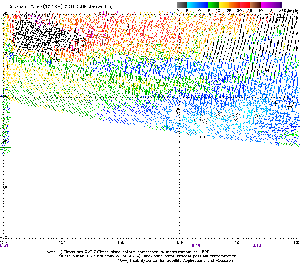Click the 'Rapidscat Winds(12.5KM) 20160309 descending' title
This screenshot has height=263, width=300.
click(x=60, y=7)
